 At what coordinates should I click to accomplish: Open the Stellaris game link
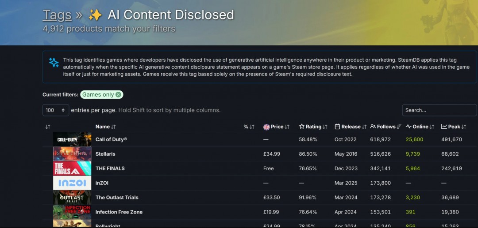pos(105,154)
